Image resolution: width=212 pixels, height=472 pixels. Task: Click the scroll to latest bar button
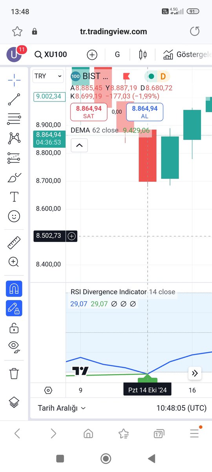click(195, 373)
